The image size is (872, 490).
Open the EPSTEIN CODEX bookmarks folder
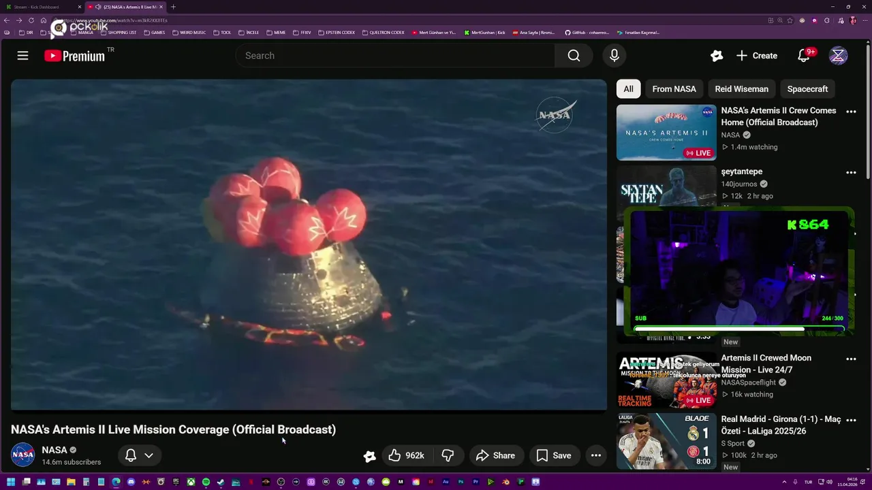[x=337, y=32]
